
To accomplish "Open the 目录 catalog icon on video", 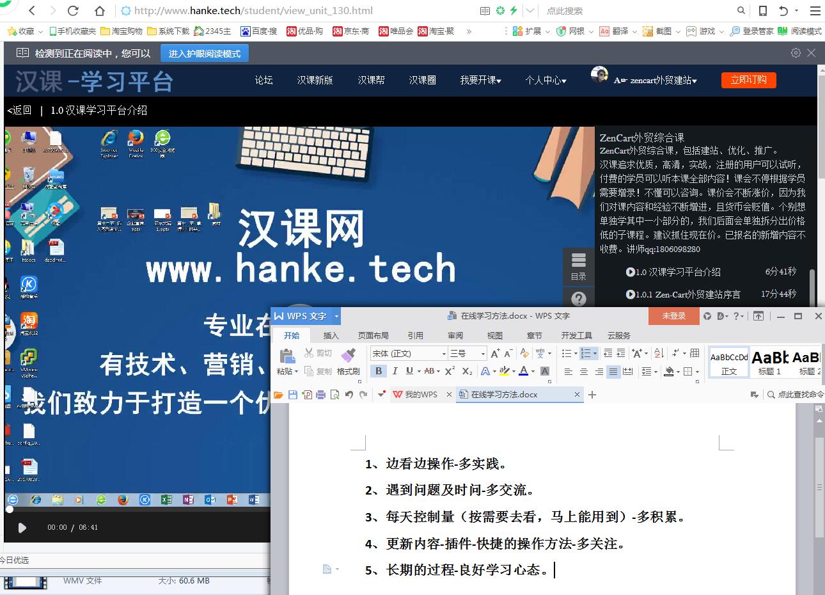I will click(578, 266).
